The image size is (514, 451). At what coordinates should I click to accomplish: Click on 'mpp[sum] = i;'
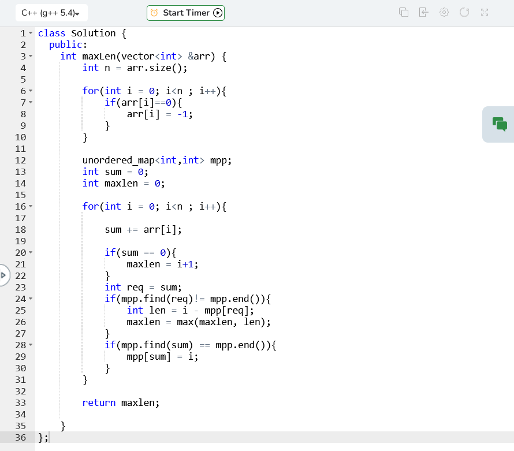point(162,357)
